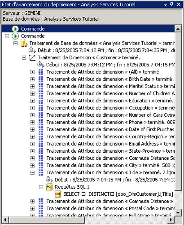This screenshot has height=225, width=184.
Task: Click the vertical scrollbar down arrow
Action: [178, 212]
